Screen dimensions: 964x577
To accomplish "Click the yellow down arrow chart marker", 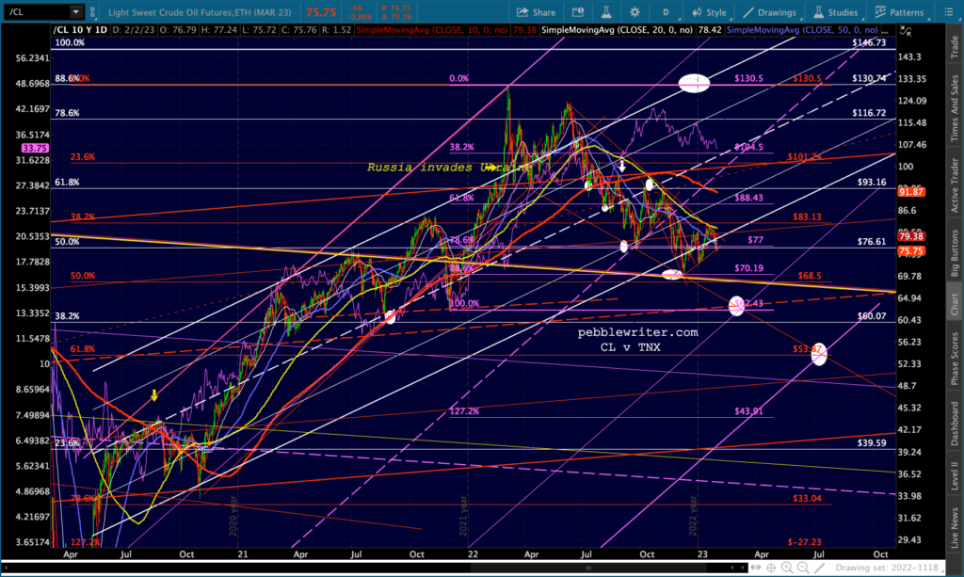I will click(x=154, y=396).
